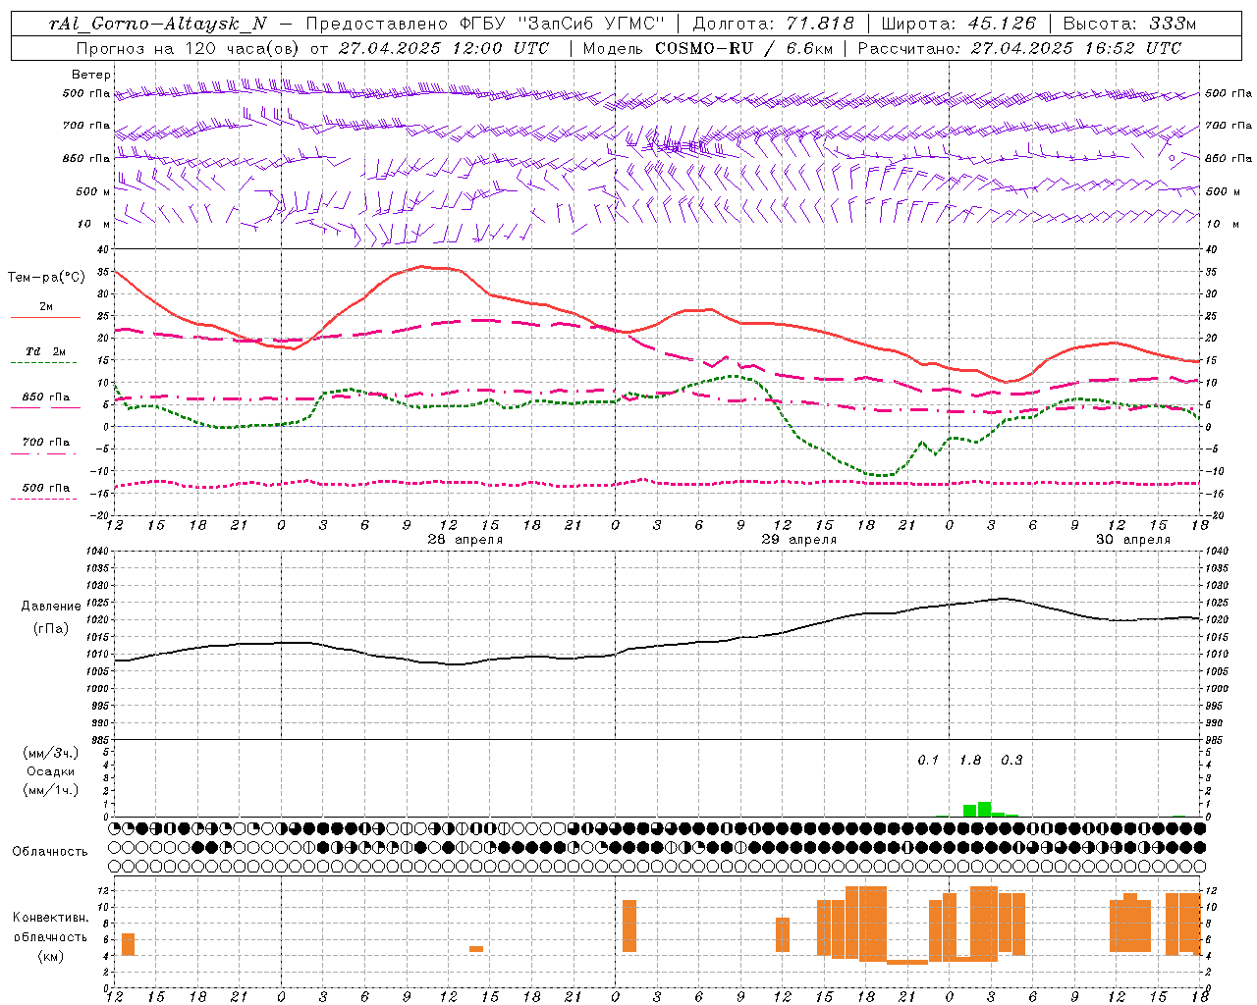This screenshot has width=1257, height=1005.
Task: Click the Модель COSMO-RU / 6.6км text
Action: (x=708, y=48)
